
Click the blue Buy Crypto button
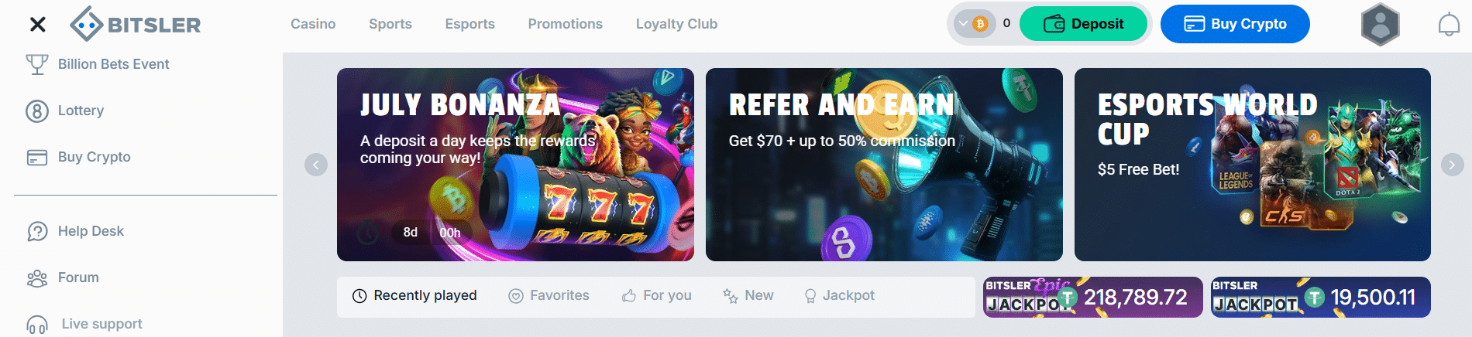tap(1235, 24)
